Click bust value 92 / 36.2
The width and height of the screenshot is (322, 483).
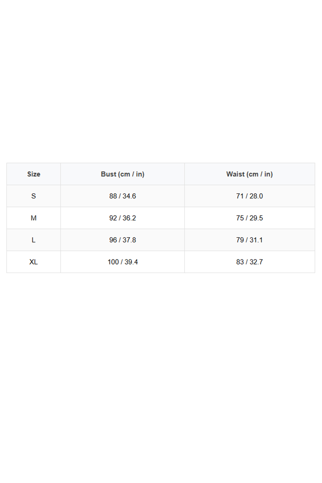(123, 218)
